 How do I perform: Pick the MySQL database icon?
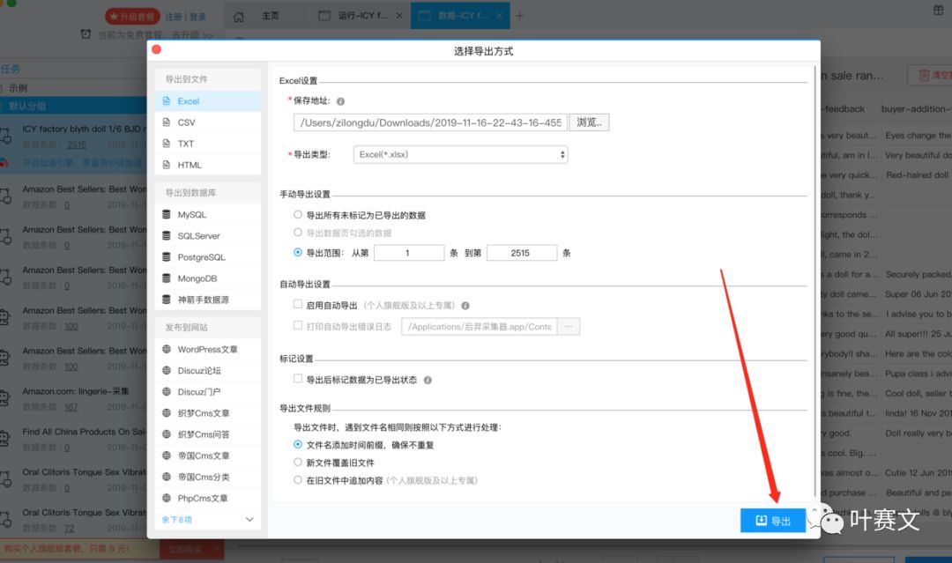pos(167,214)
